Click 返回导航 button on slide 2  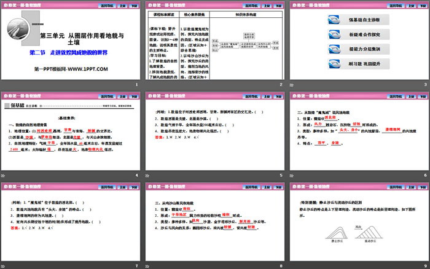(251, 6)
